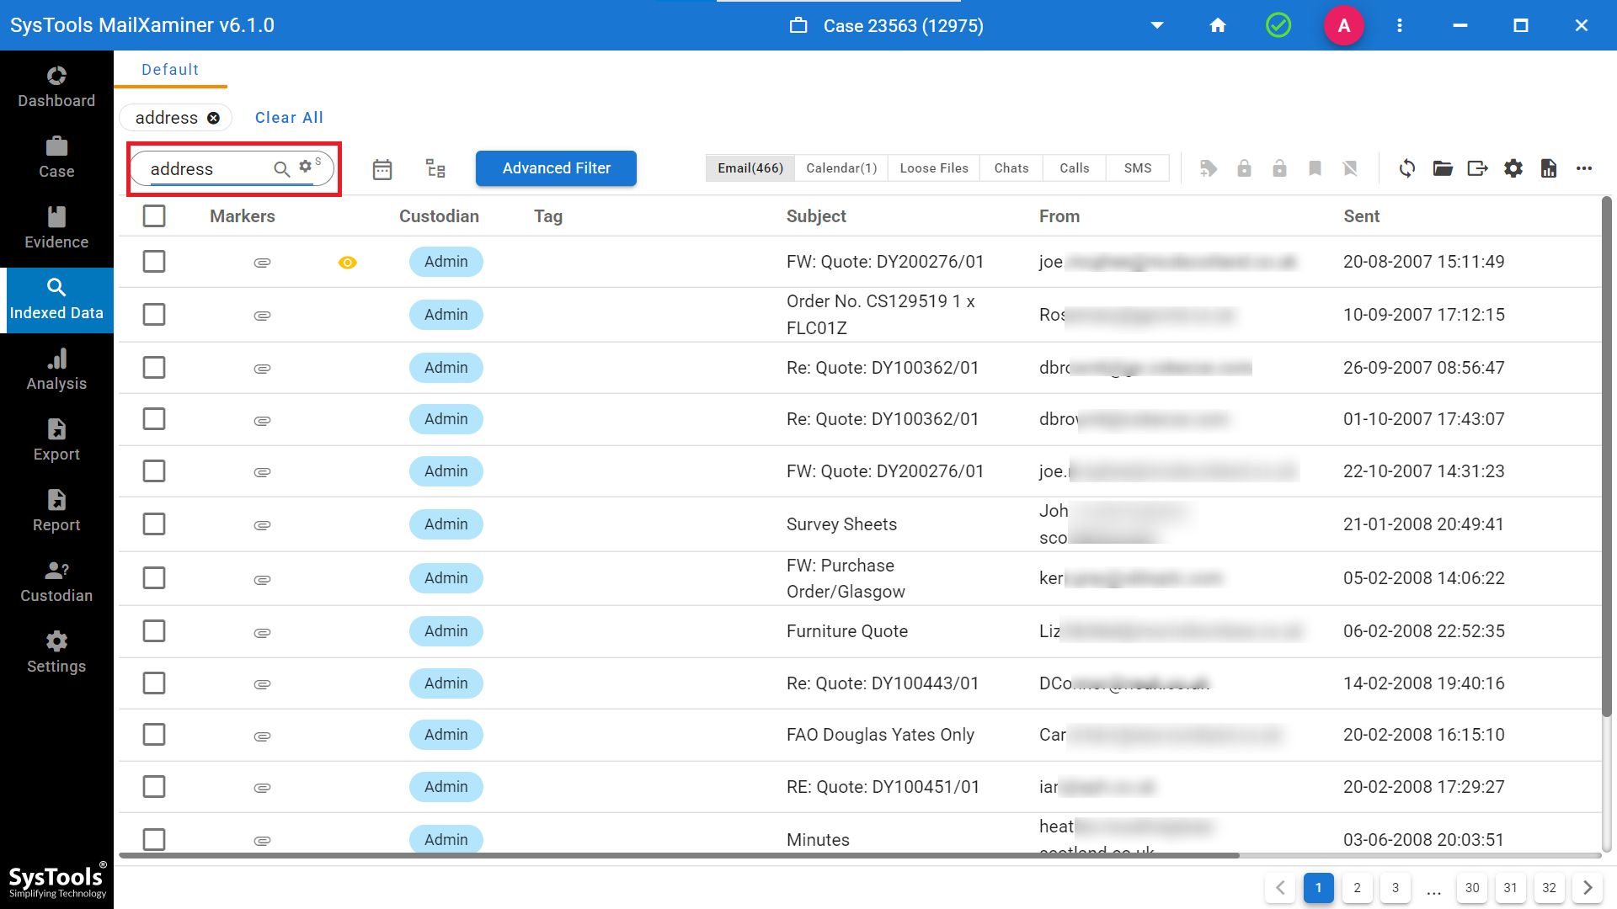Viewport: 1617px width, 909px height.
Task: Click the add tag icon
Action: (1209, 168)
